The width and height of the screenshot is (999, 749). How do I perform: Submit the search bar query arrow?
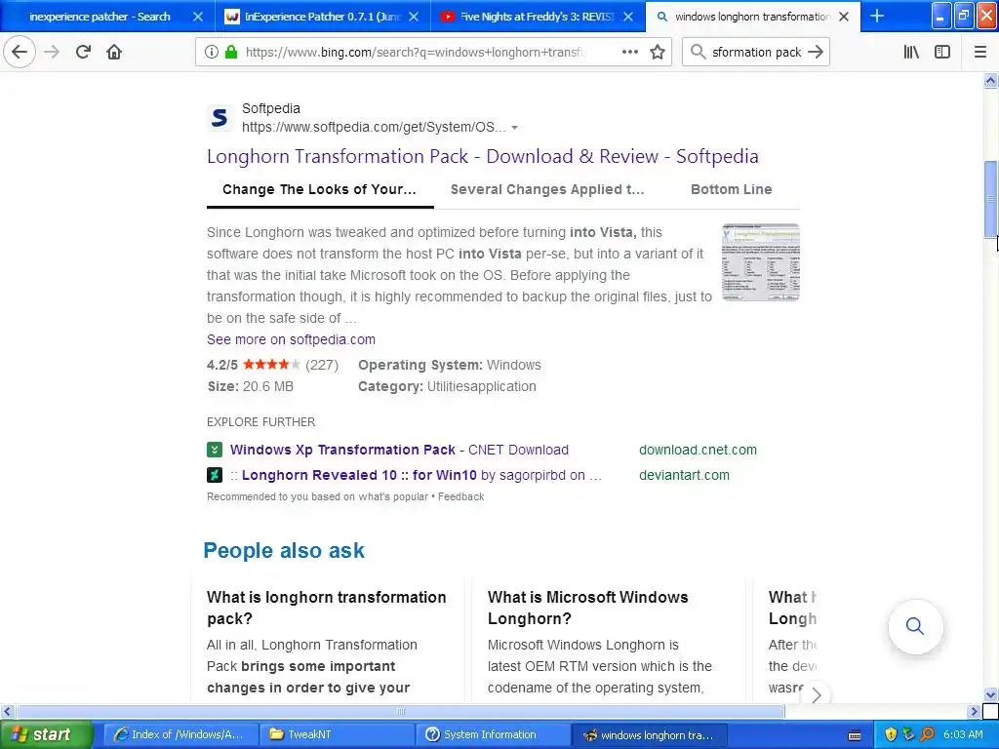click(816, 52)
